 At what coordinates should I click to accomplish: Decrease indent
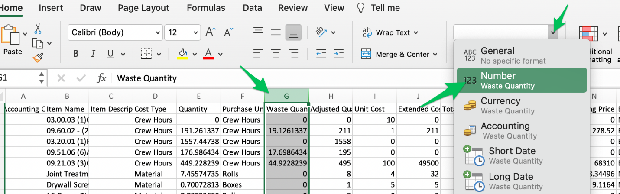click(321, 54)
